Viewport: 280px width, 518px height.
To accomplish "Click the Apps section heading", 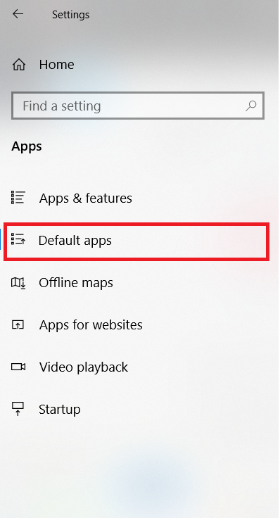I will (x=27, y=146).
